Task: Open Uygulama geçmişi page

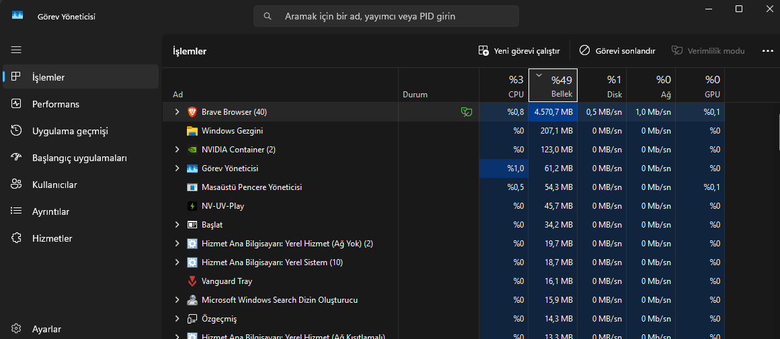Action: pos(81,131)
